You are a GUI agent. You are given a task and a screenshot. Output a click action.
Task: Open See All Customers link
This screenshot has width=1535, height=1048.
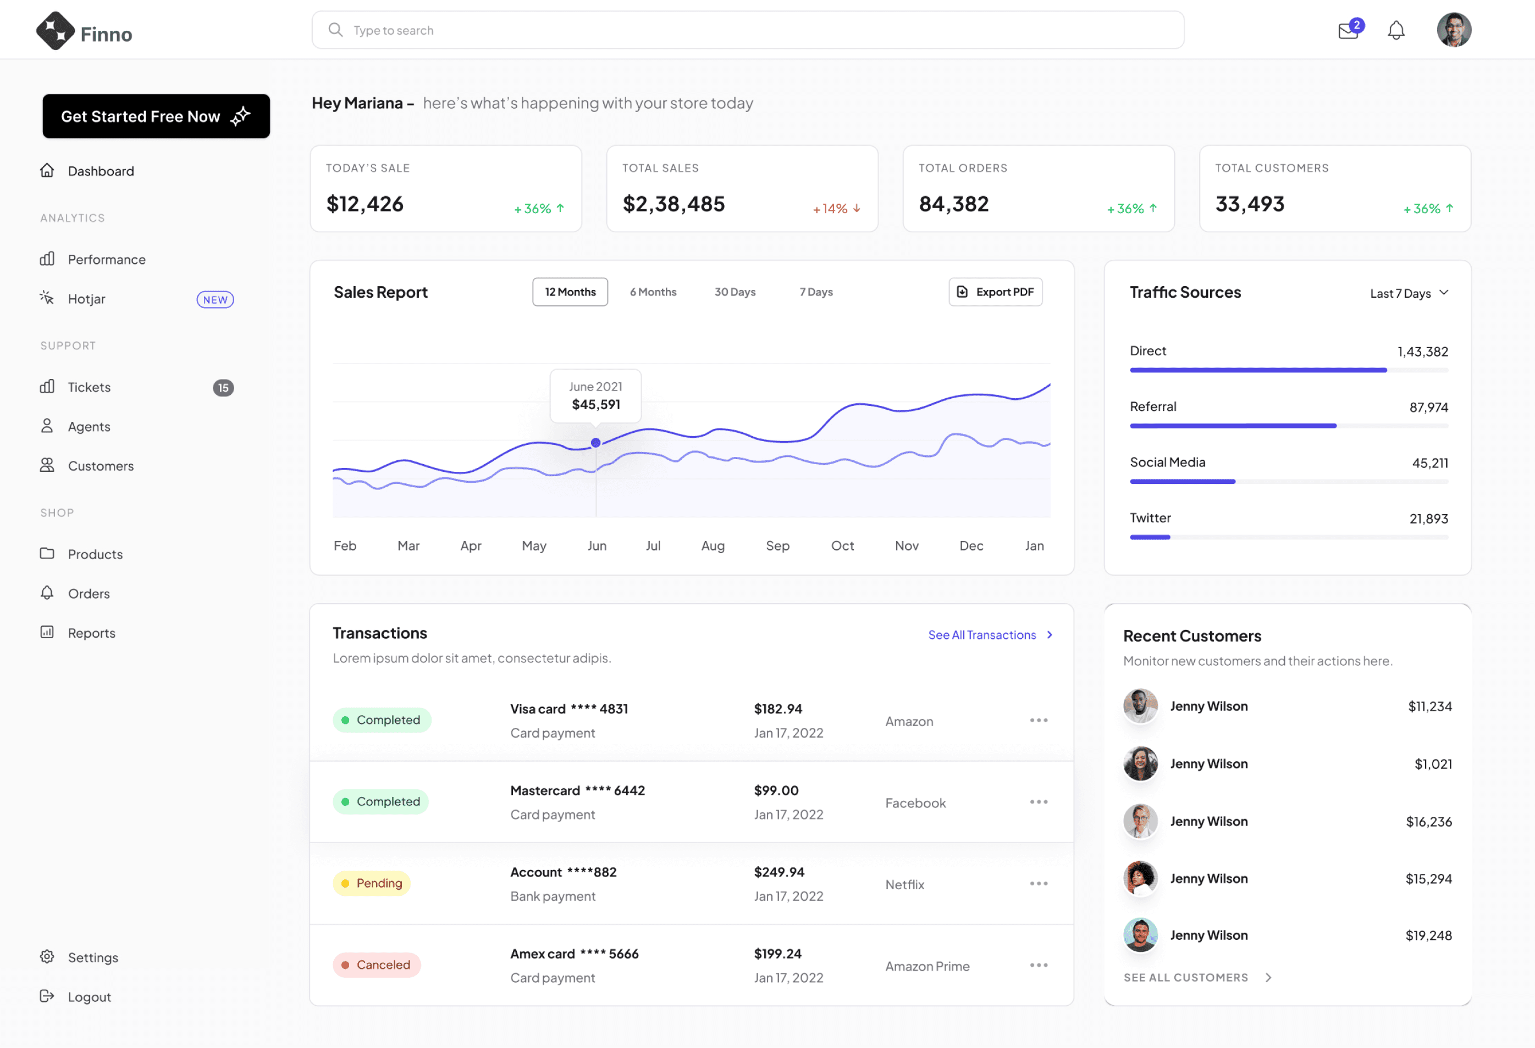click(1197, 977)
